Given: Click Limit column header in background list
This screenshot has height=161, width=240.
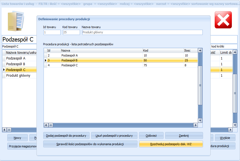Looking at the screenshot, I should pos(226,52).
